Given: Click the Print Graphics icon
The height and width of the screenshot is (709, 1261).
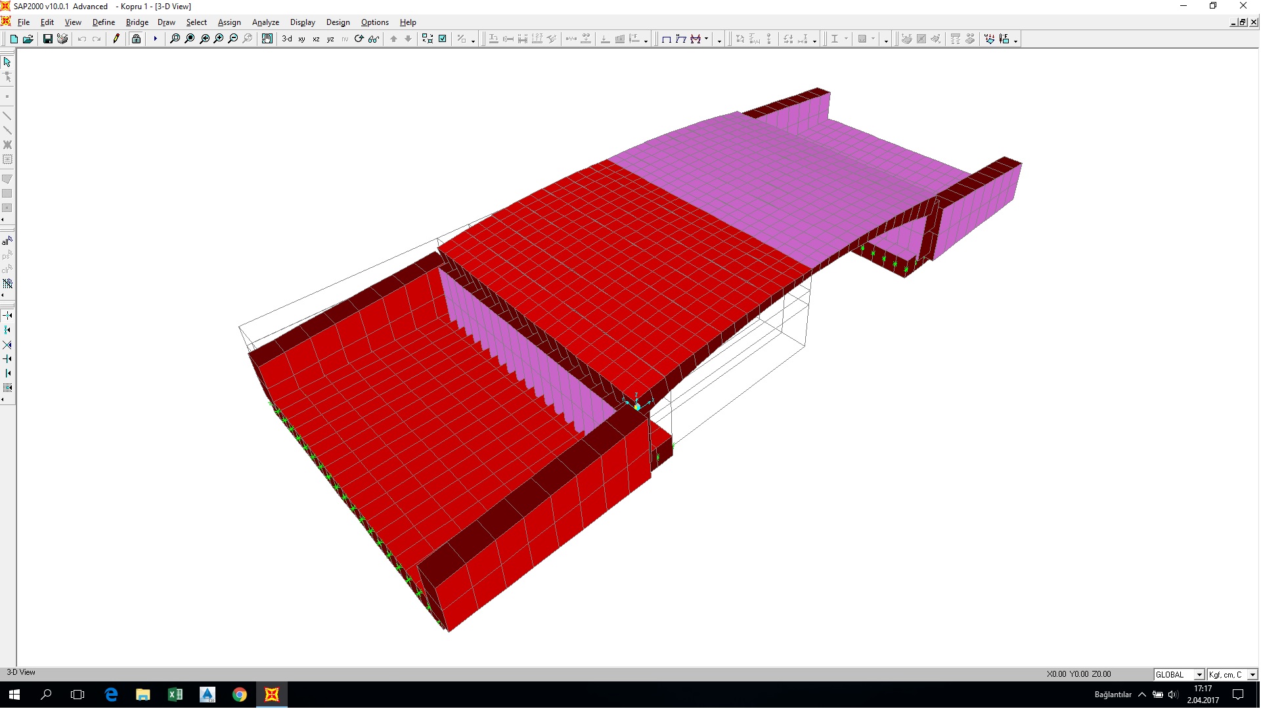Looking at the screenshot, I should 62,39.
